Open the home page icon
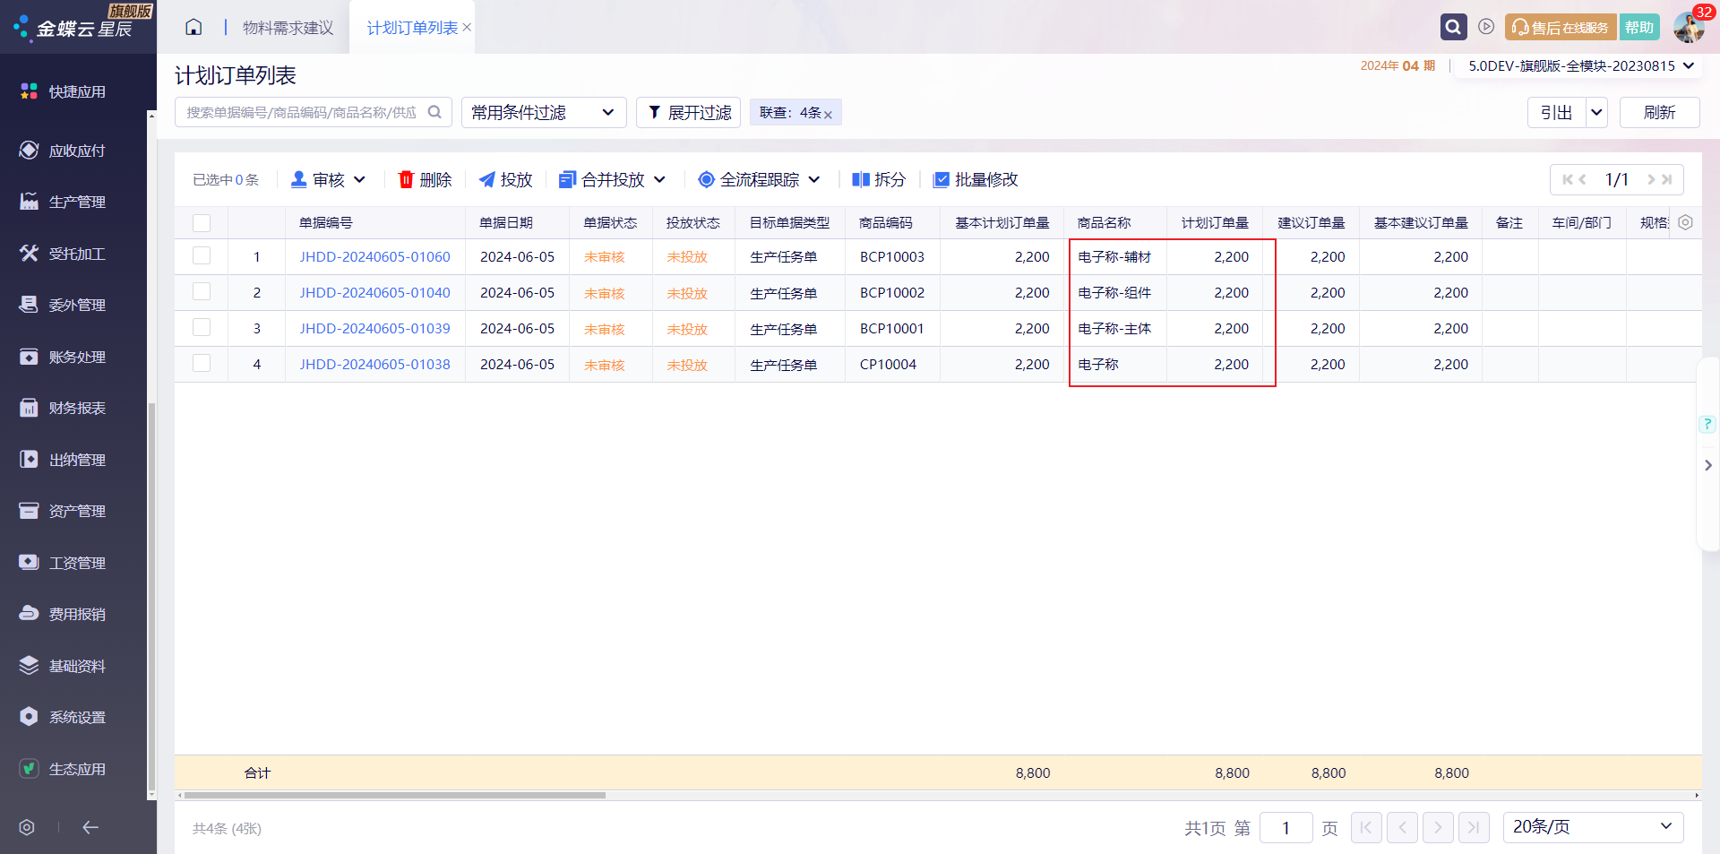The height and width of the screenshot is (854, 1720). coord(193,27)
